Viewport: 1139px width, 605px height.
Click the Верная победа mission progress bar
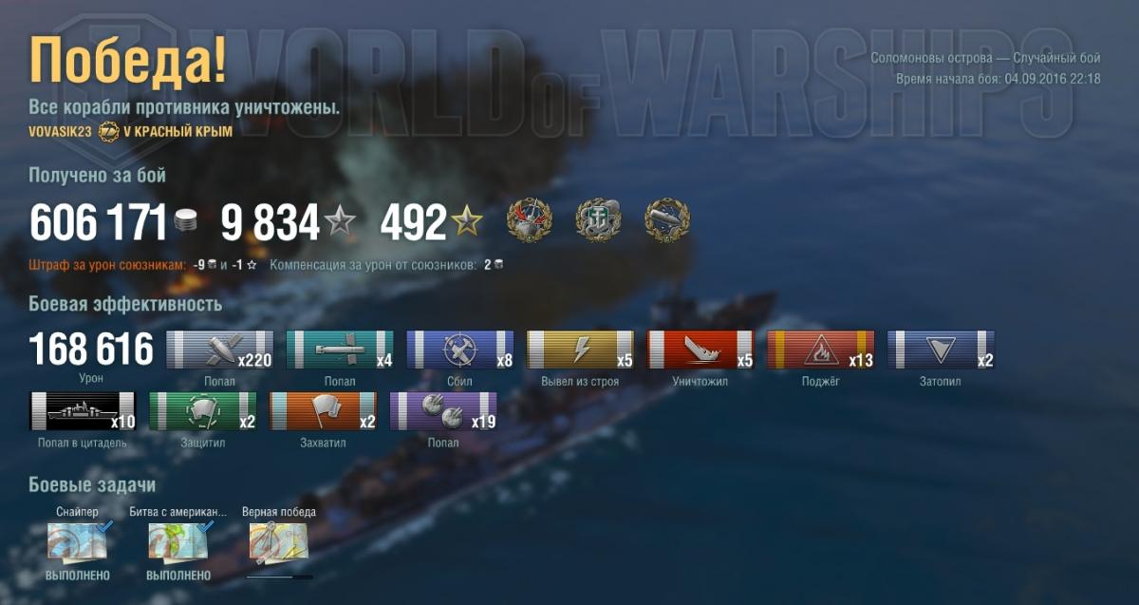[x=279, y=576]
